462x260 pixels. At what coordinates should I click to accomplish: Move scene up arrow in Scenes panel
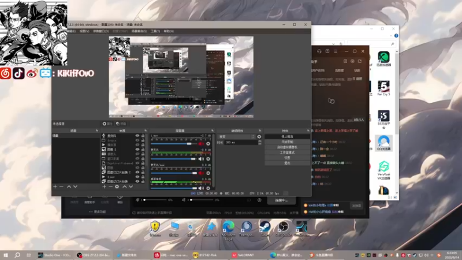[x=69, y=187]
